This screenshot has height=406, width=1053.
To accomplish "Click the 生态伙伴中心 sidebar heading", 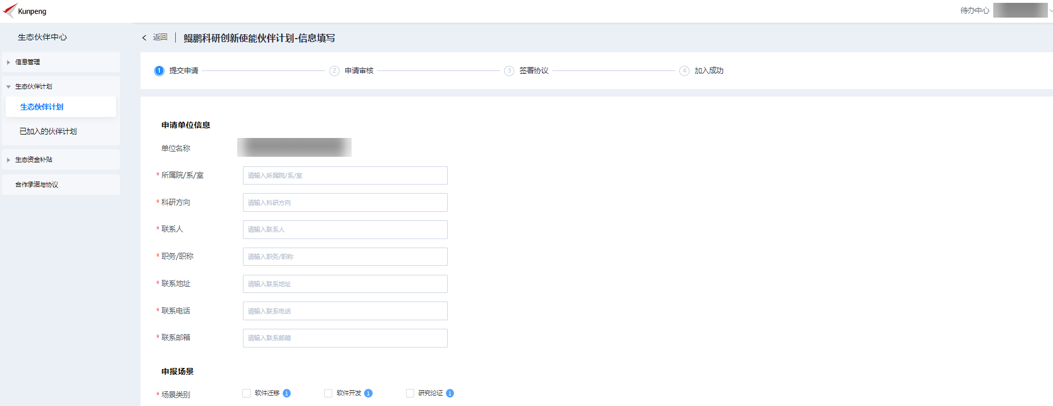I will pos(42,37).
